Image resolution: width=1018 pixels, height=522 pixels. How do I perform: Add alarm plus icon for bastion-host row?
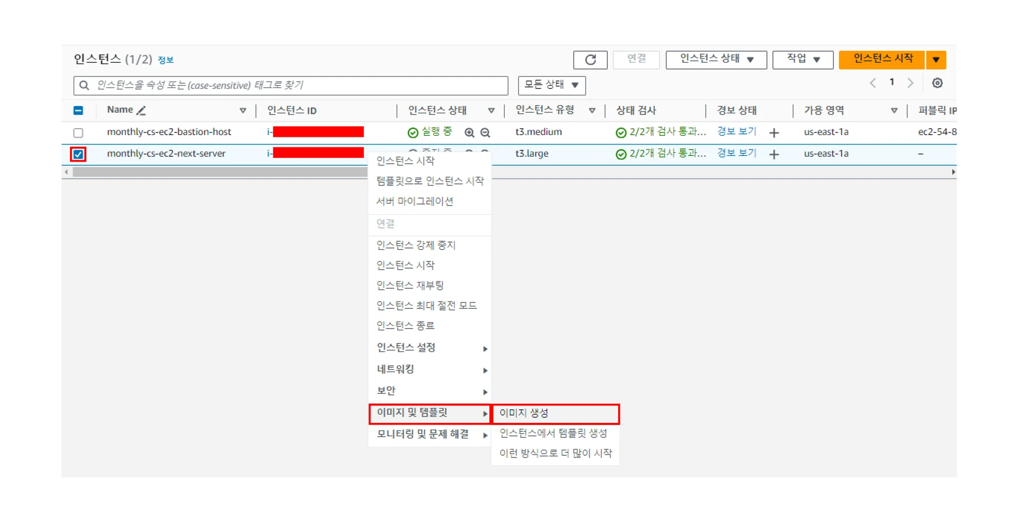point(774,132)
